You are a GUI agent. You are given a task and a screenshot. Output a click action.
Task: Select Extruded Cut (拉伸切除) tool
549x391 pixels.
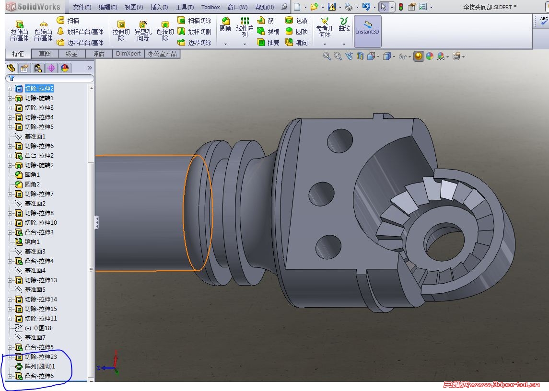121,31
